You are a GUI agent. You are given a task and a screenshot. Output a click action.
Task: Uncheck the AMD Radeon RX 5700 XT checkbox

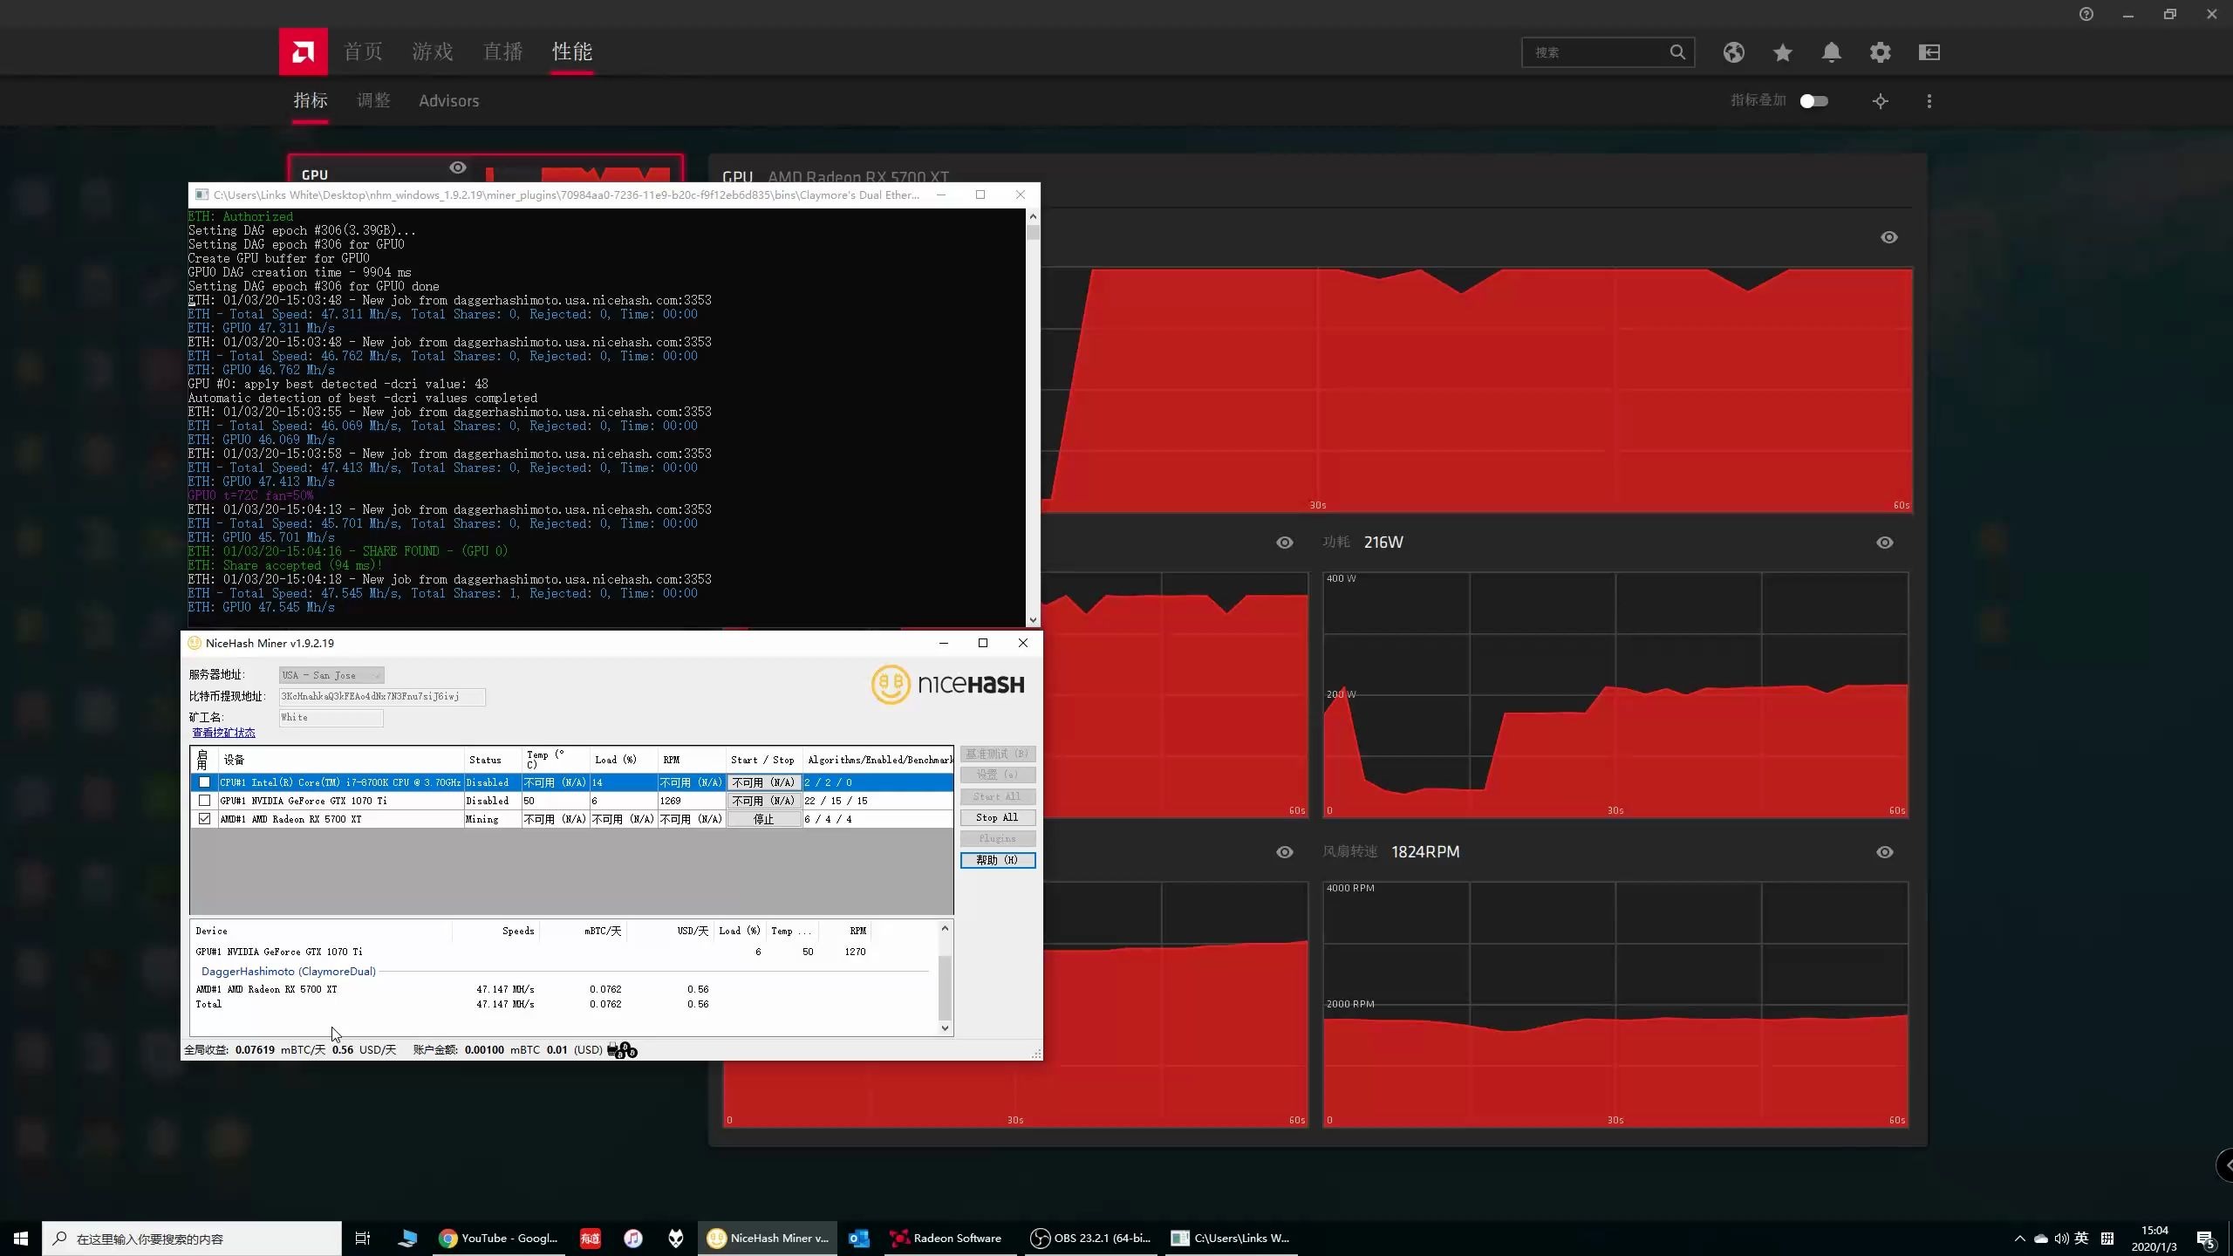204,819
